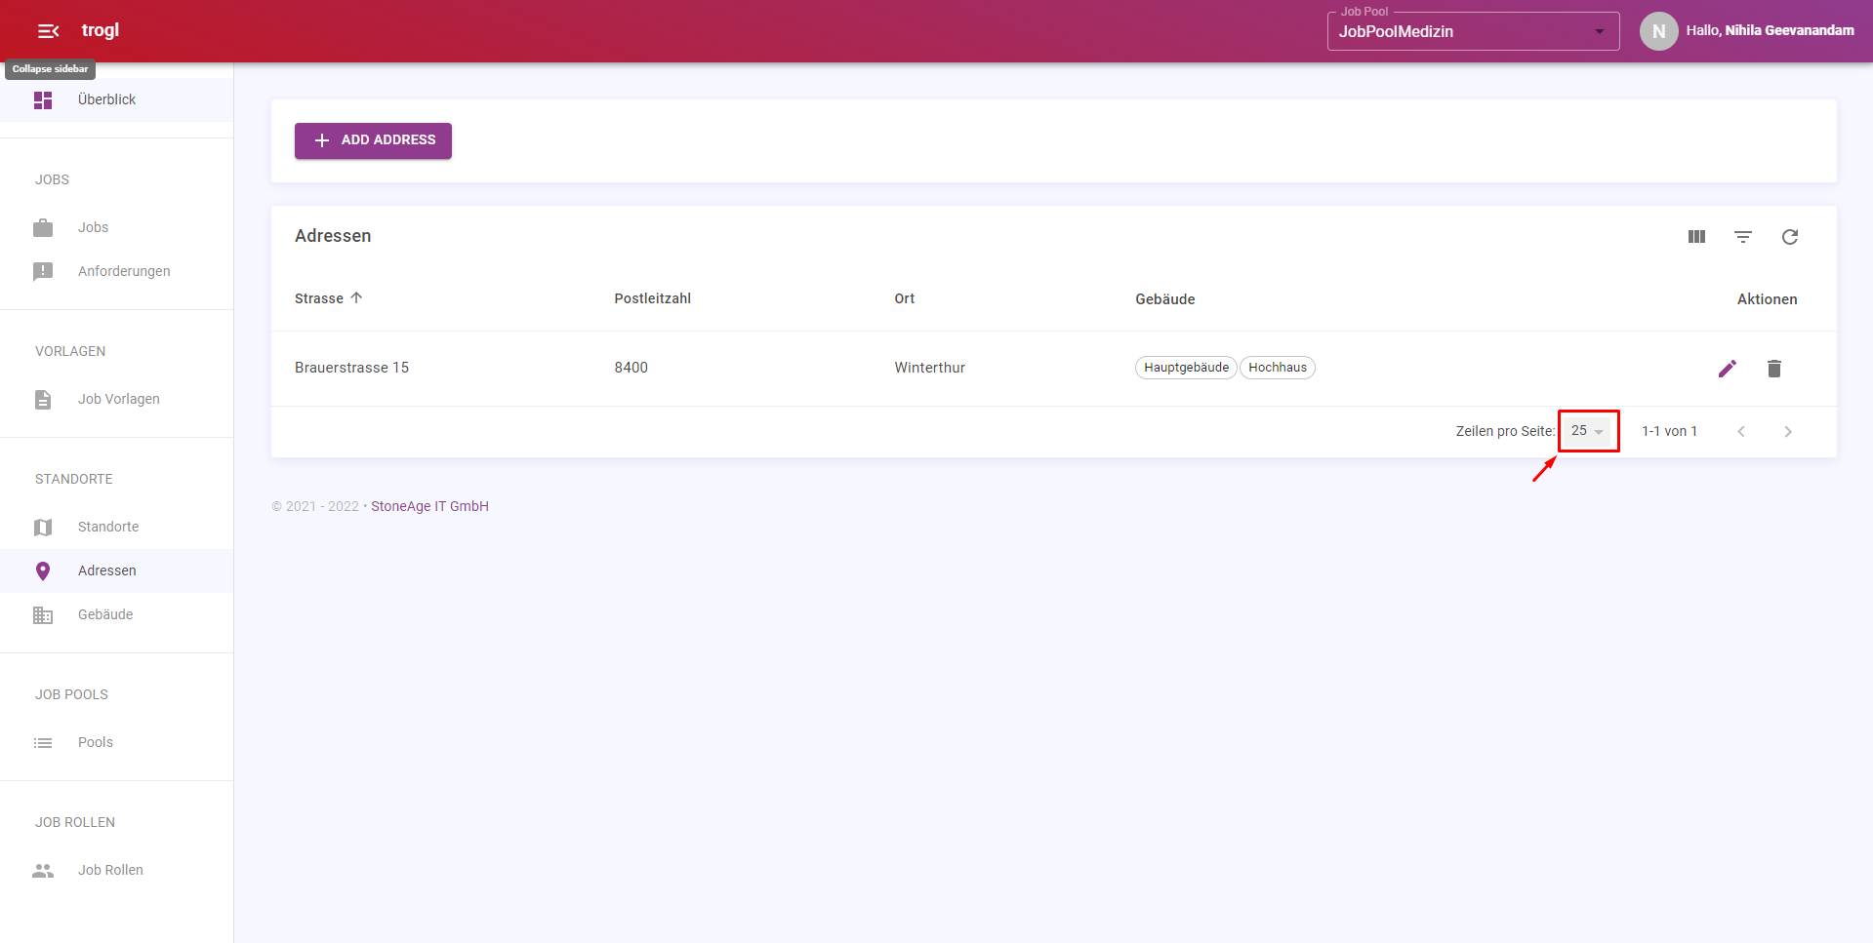
Task: Click the trogl app title
Action: [101, 30]
